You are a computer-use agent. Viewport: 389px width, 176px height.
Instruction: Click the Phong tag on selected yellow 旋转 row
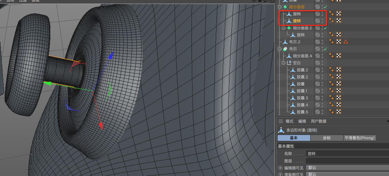[332, 20]
